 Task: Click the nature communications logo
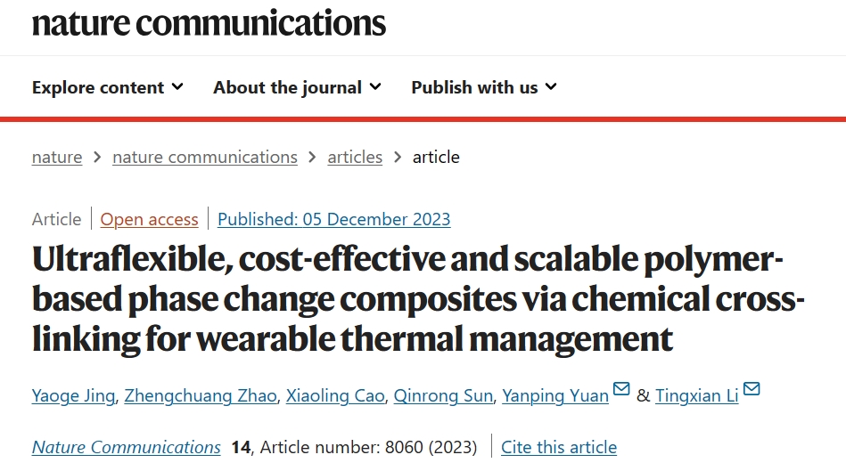(209, 22)
